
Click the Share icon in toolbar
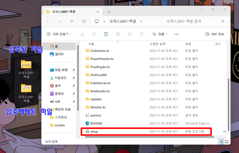[130, 34]
